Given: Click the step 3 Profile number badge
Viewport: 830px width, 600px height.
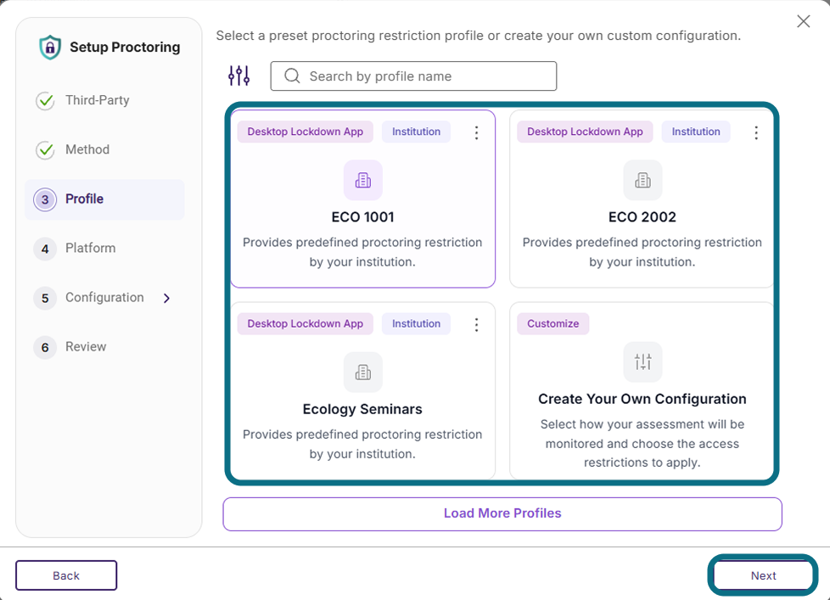Looking at the screenshot, I should pos(45,199).
